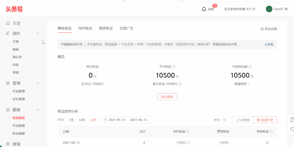
Task: Open 问答 under 创作
Action: pyautogui.click(x=16, y=65)
